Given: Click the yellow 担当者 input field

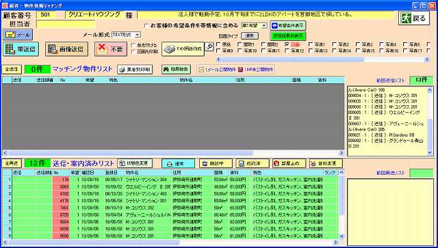Looking at the screenshot, I should click(66, 25).
